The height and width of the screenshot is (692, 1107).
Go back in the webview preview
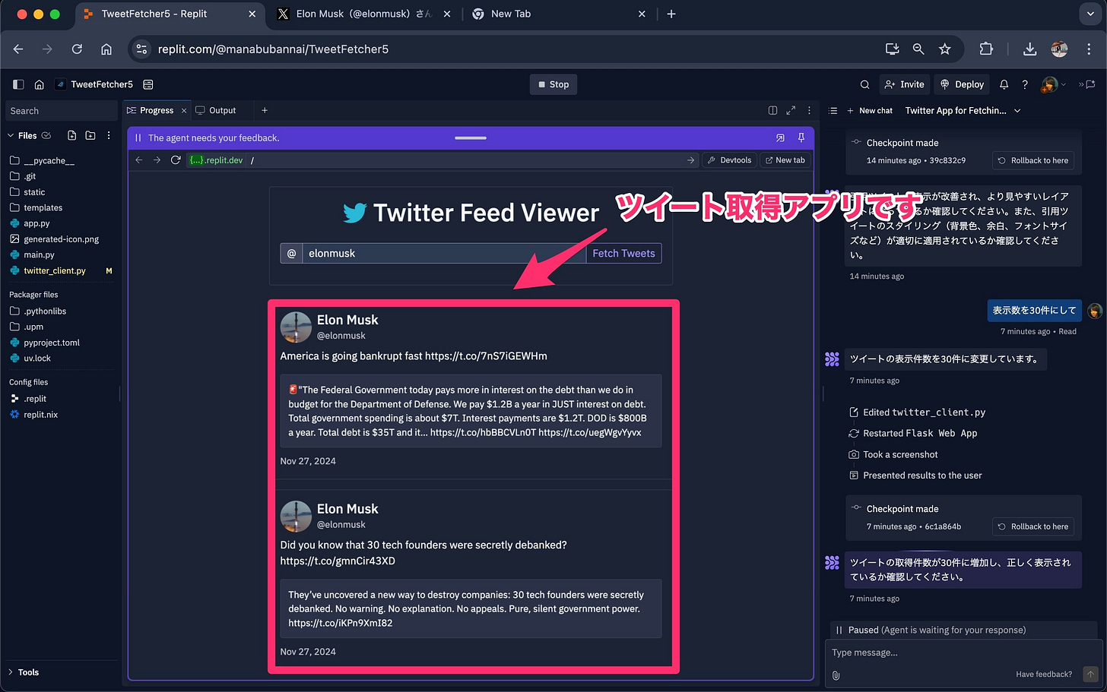pos(138,160)
